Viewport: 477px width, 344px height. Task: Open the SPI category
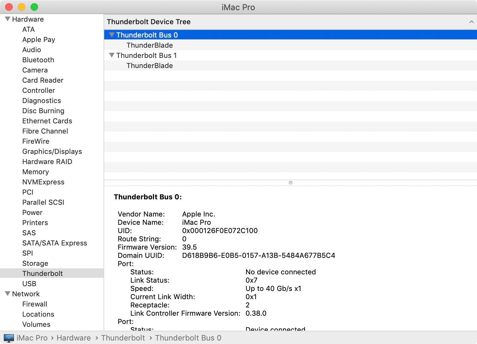point(28,253)
